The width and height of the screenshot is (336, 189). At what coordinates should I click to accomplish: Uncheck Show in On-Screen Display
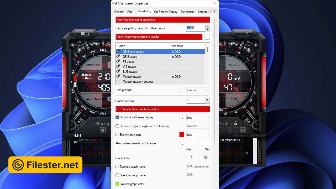pyautogui.click(x=117, y=117)
